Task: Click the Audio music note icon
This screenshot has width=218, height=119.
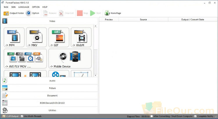Action: pos(5,80)
